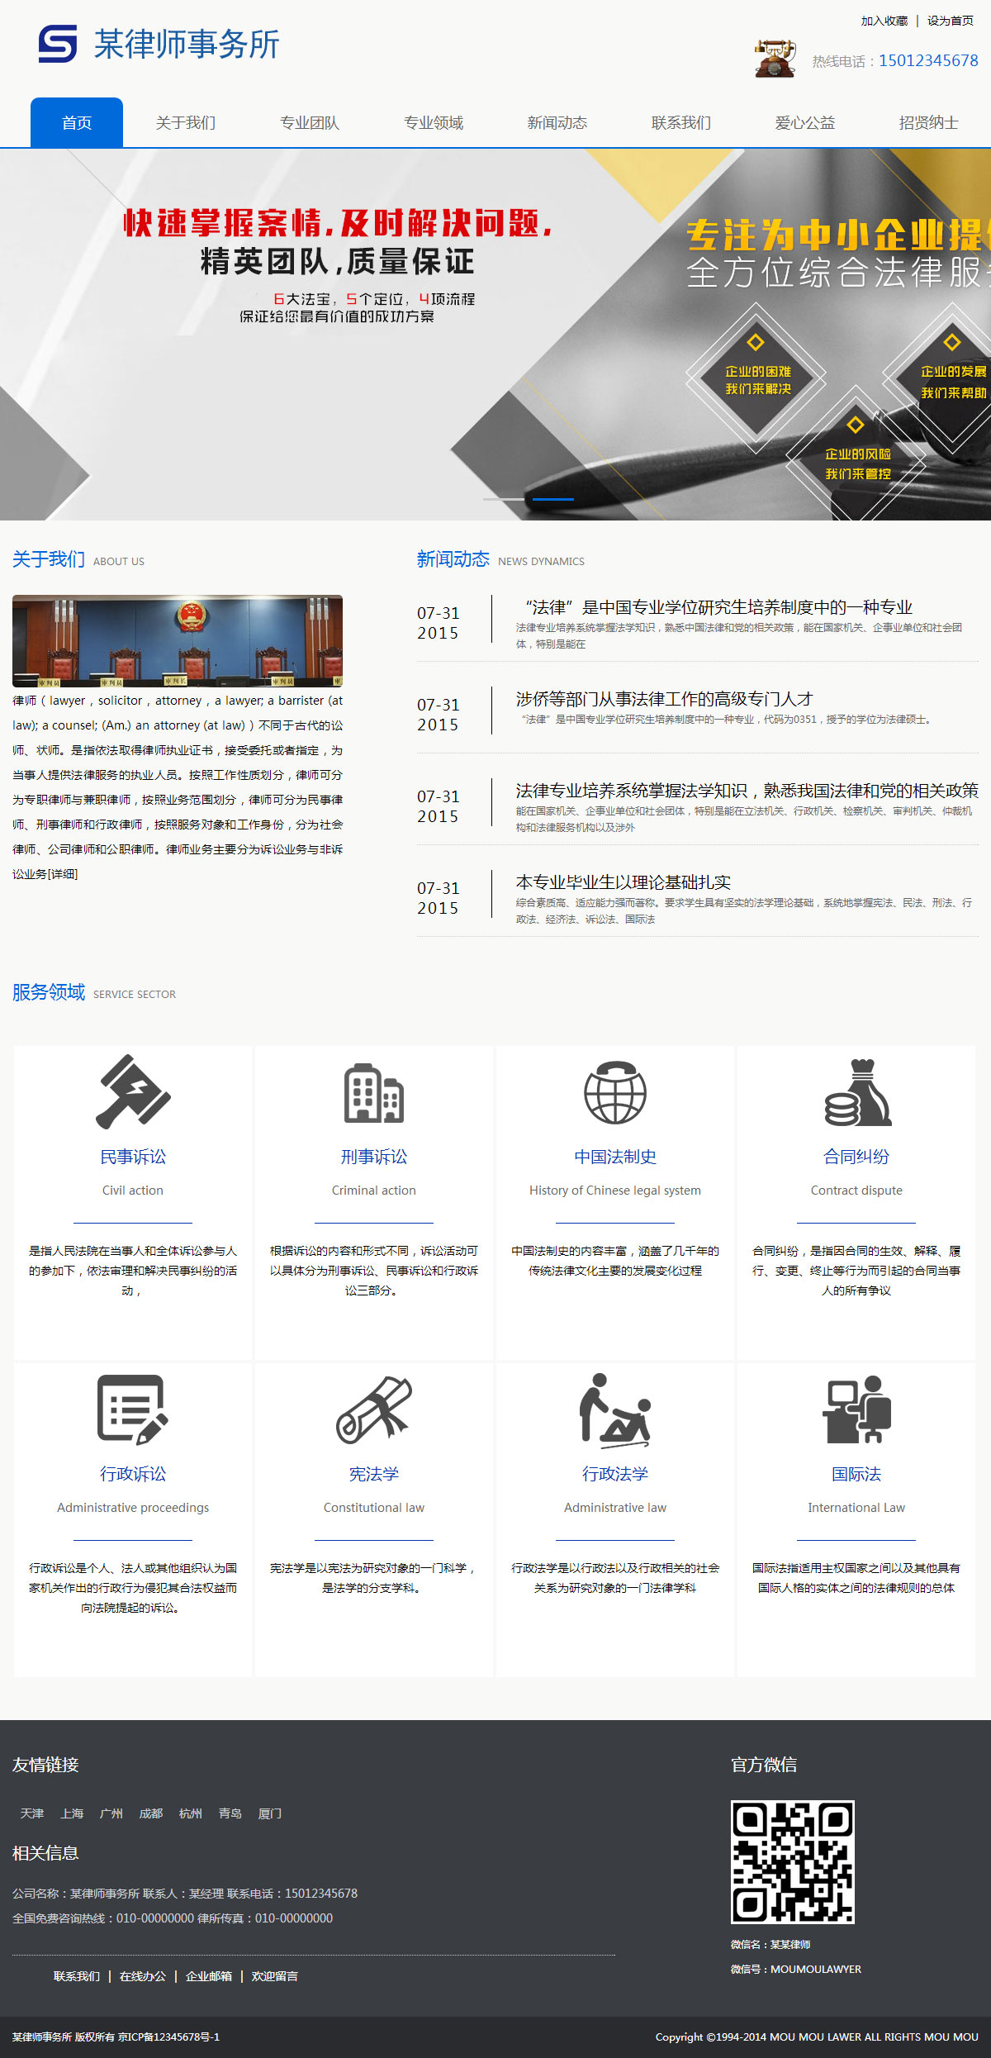Screen dimensions: 991x2058
Task: Select the people icon above 行政法学
Action: point(614,1409)
